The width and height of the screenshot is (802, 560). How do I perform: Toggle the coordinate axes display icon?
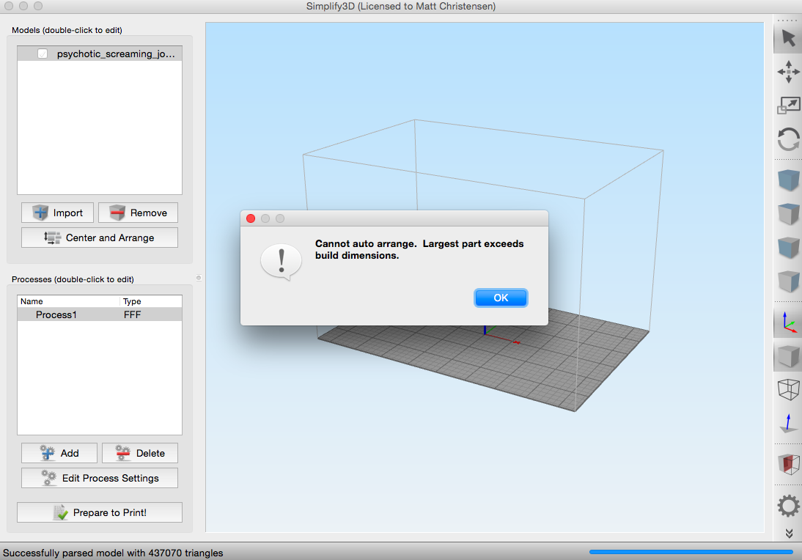click(x=788, y=323)
